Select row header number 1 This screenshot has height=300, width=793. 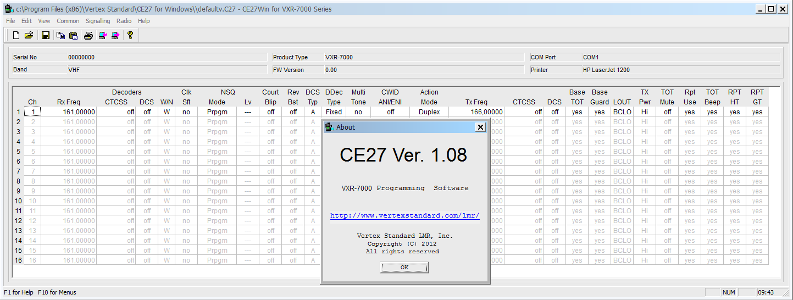pyautogui.click(x=18, y=112)
